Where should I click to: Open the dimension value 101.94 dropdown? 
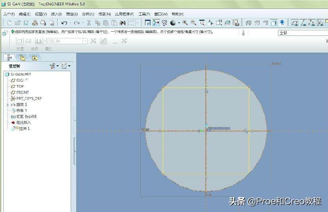point(85,41)
